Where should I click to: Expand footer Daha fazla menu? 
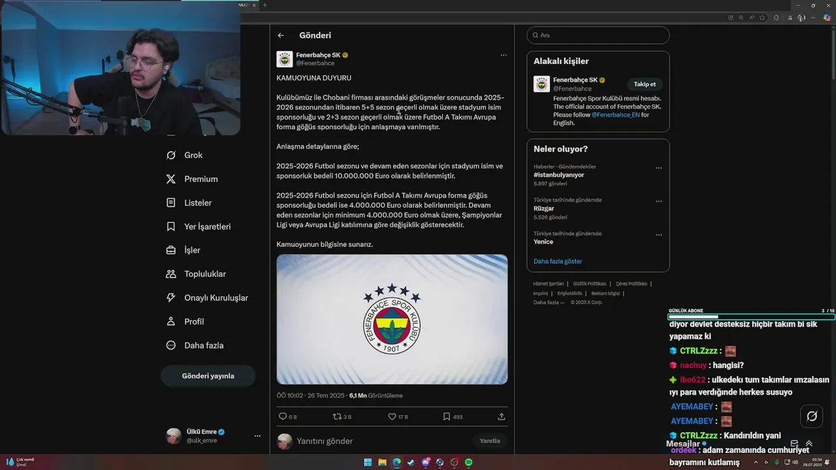click(549, 302)
